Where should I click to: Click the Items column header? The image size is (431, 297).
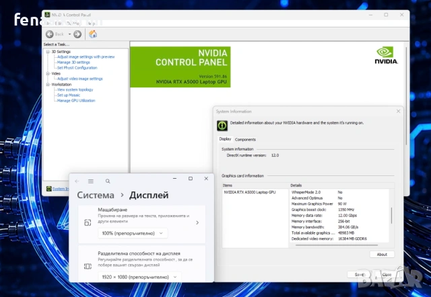click(255, 185)
